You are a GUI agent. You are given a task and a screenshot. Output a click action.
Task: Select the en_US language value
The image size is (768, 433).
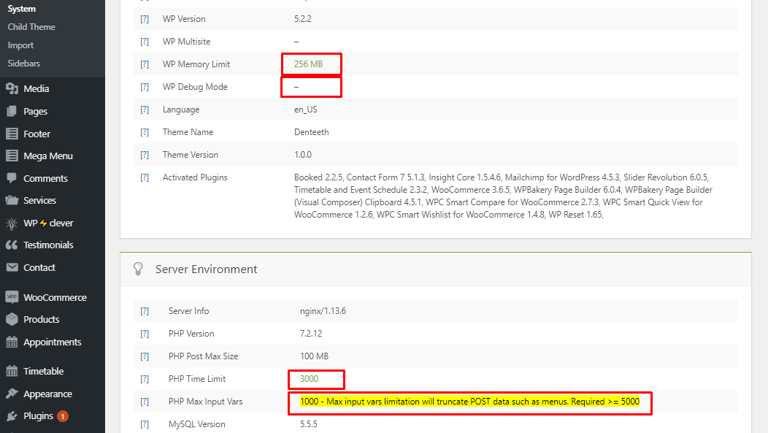pyautogui.click(x=306, y=110)
